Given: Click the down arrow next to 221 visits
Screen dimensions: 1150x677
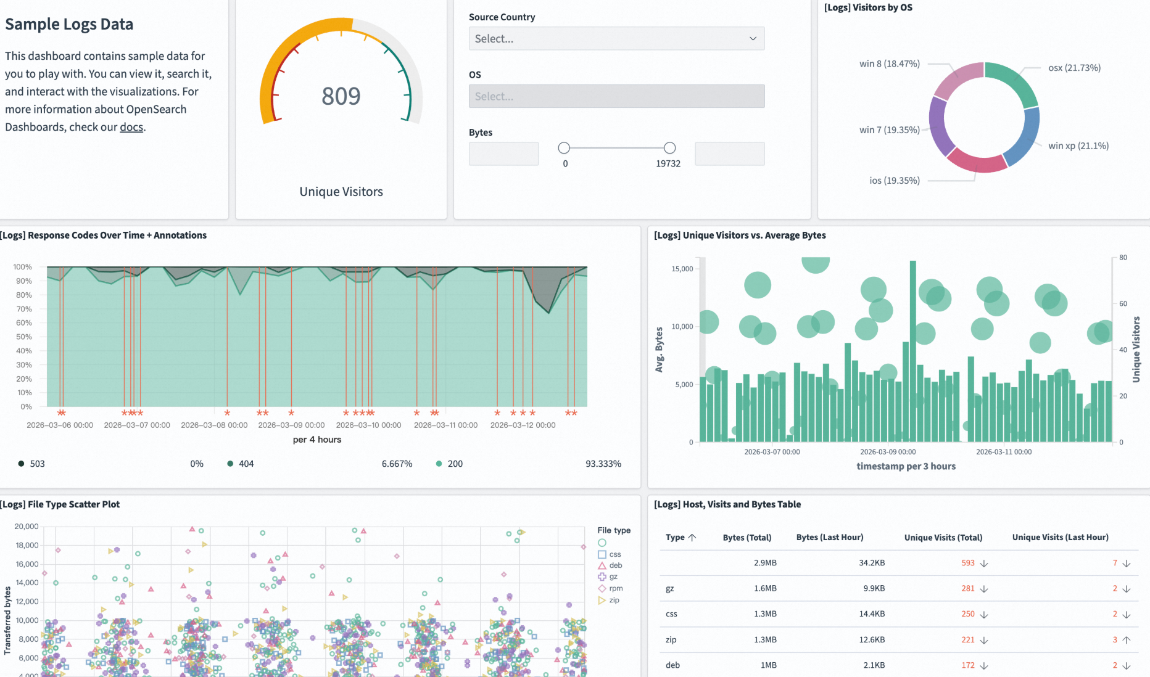Looking at the screenshot, I should [x=984, y=640].
